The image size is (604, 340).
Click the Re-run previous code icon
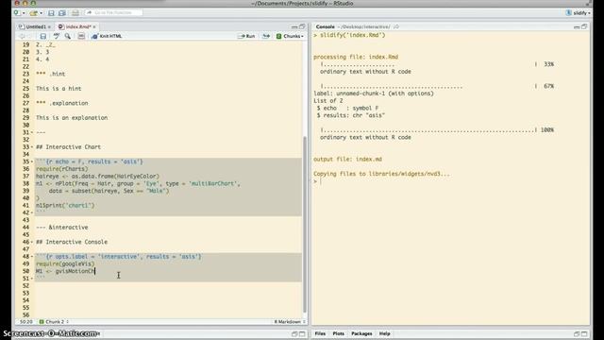click(266, 36)
